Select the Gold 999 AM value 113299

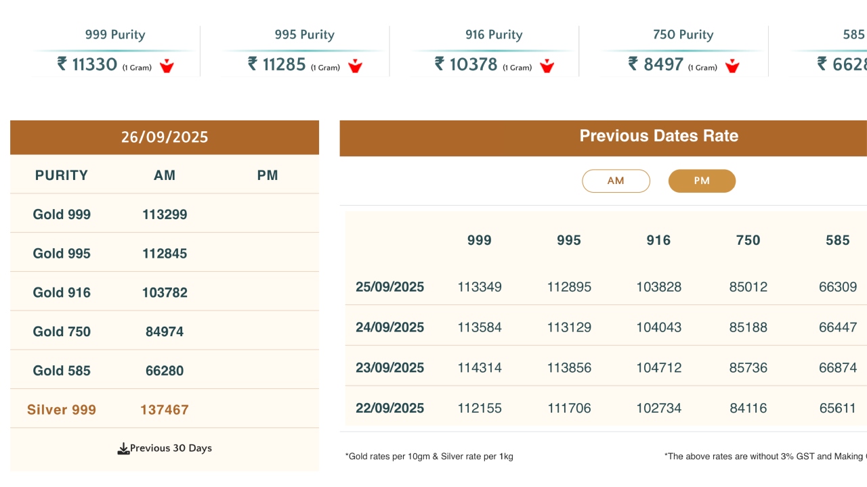165,214
